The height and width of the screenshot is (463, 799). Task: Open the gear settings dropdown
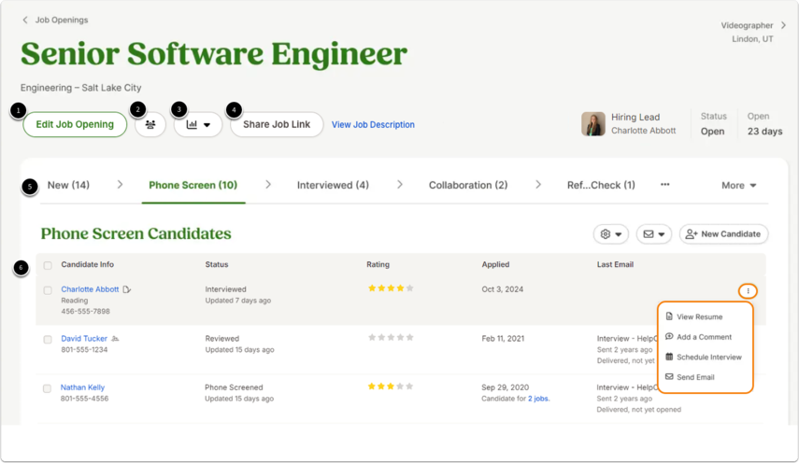coord(610,234)
